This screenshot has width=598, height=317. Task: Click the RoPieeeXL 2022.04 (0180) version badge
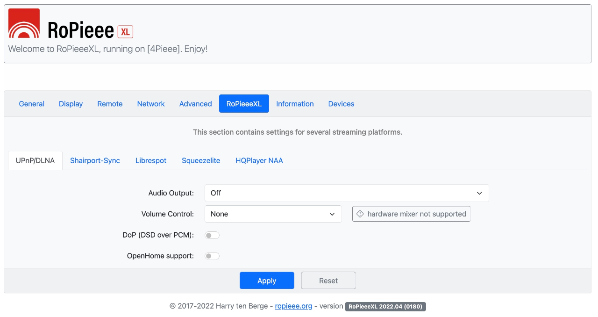click(385, 307)
